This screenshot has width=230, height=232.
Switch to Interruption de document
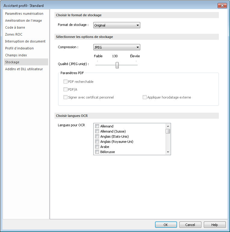point(26,42)
